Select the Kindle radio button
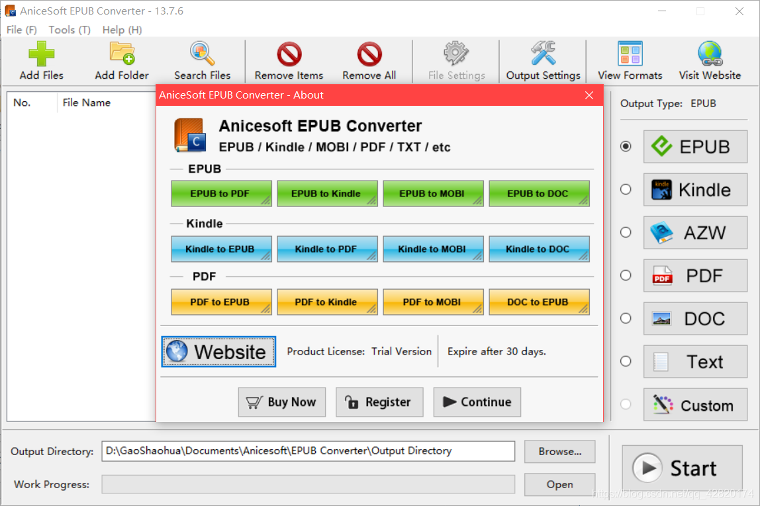The height and width of the screenshot is (506, 760). [x=626, y=189]
